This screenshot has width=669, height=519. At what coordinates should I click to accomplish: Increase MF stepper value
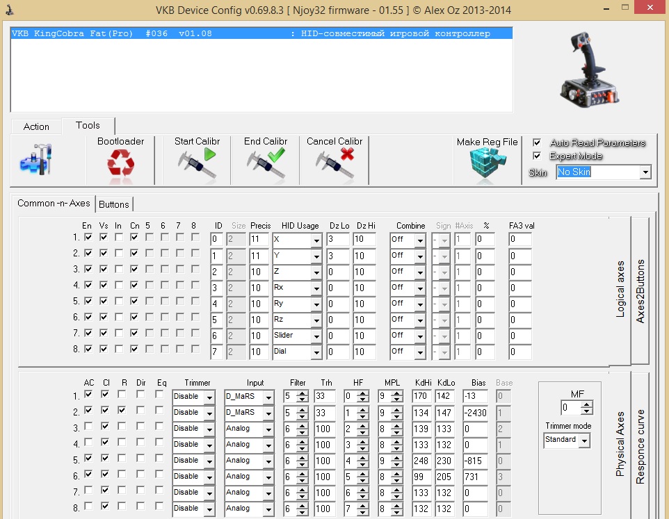tap(587, 404)
